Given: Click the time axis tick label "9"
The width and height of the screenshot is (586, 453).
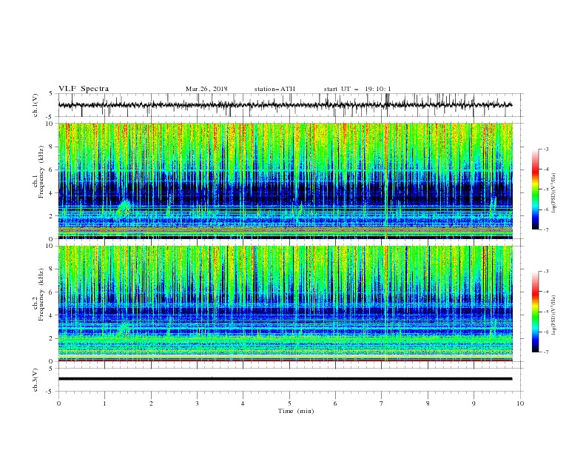Looking at the screenshot, I should tap(474, 403).
